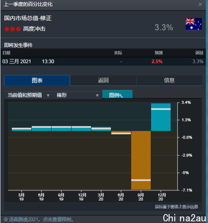Click the 6月 20 orange bar
The height and width of the screenshot is (223, 208).
tap(121, 132)
